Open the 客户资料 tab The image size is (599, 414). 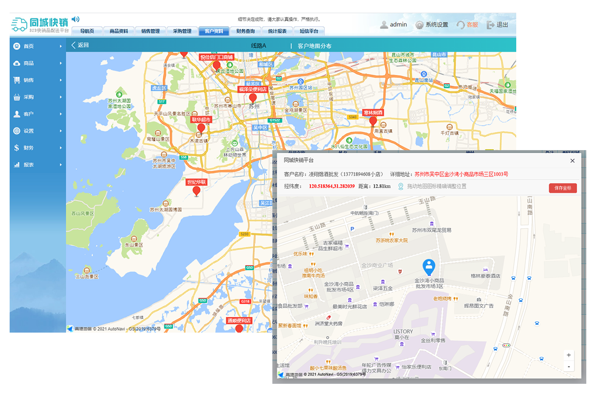(214, 31)
